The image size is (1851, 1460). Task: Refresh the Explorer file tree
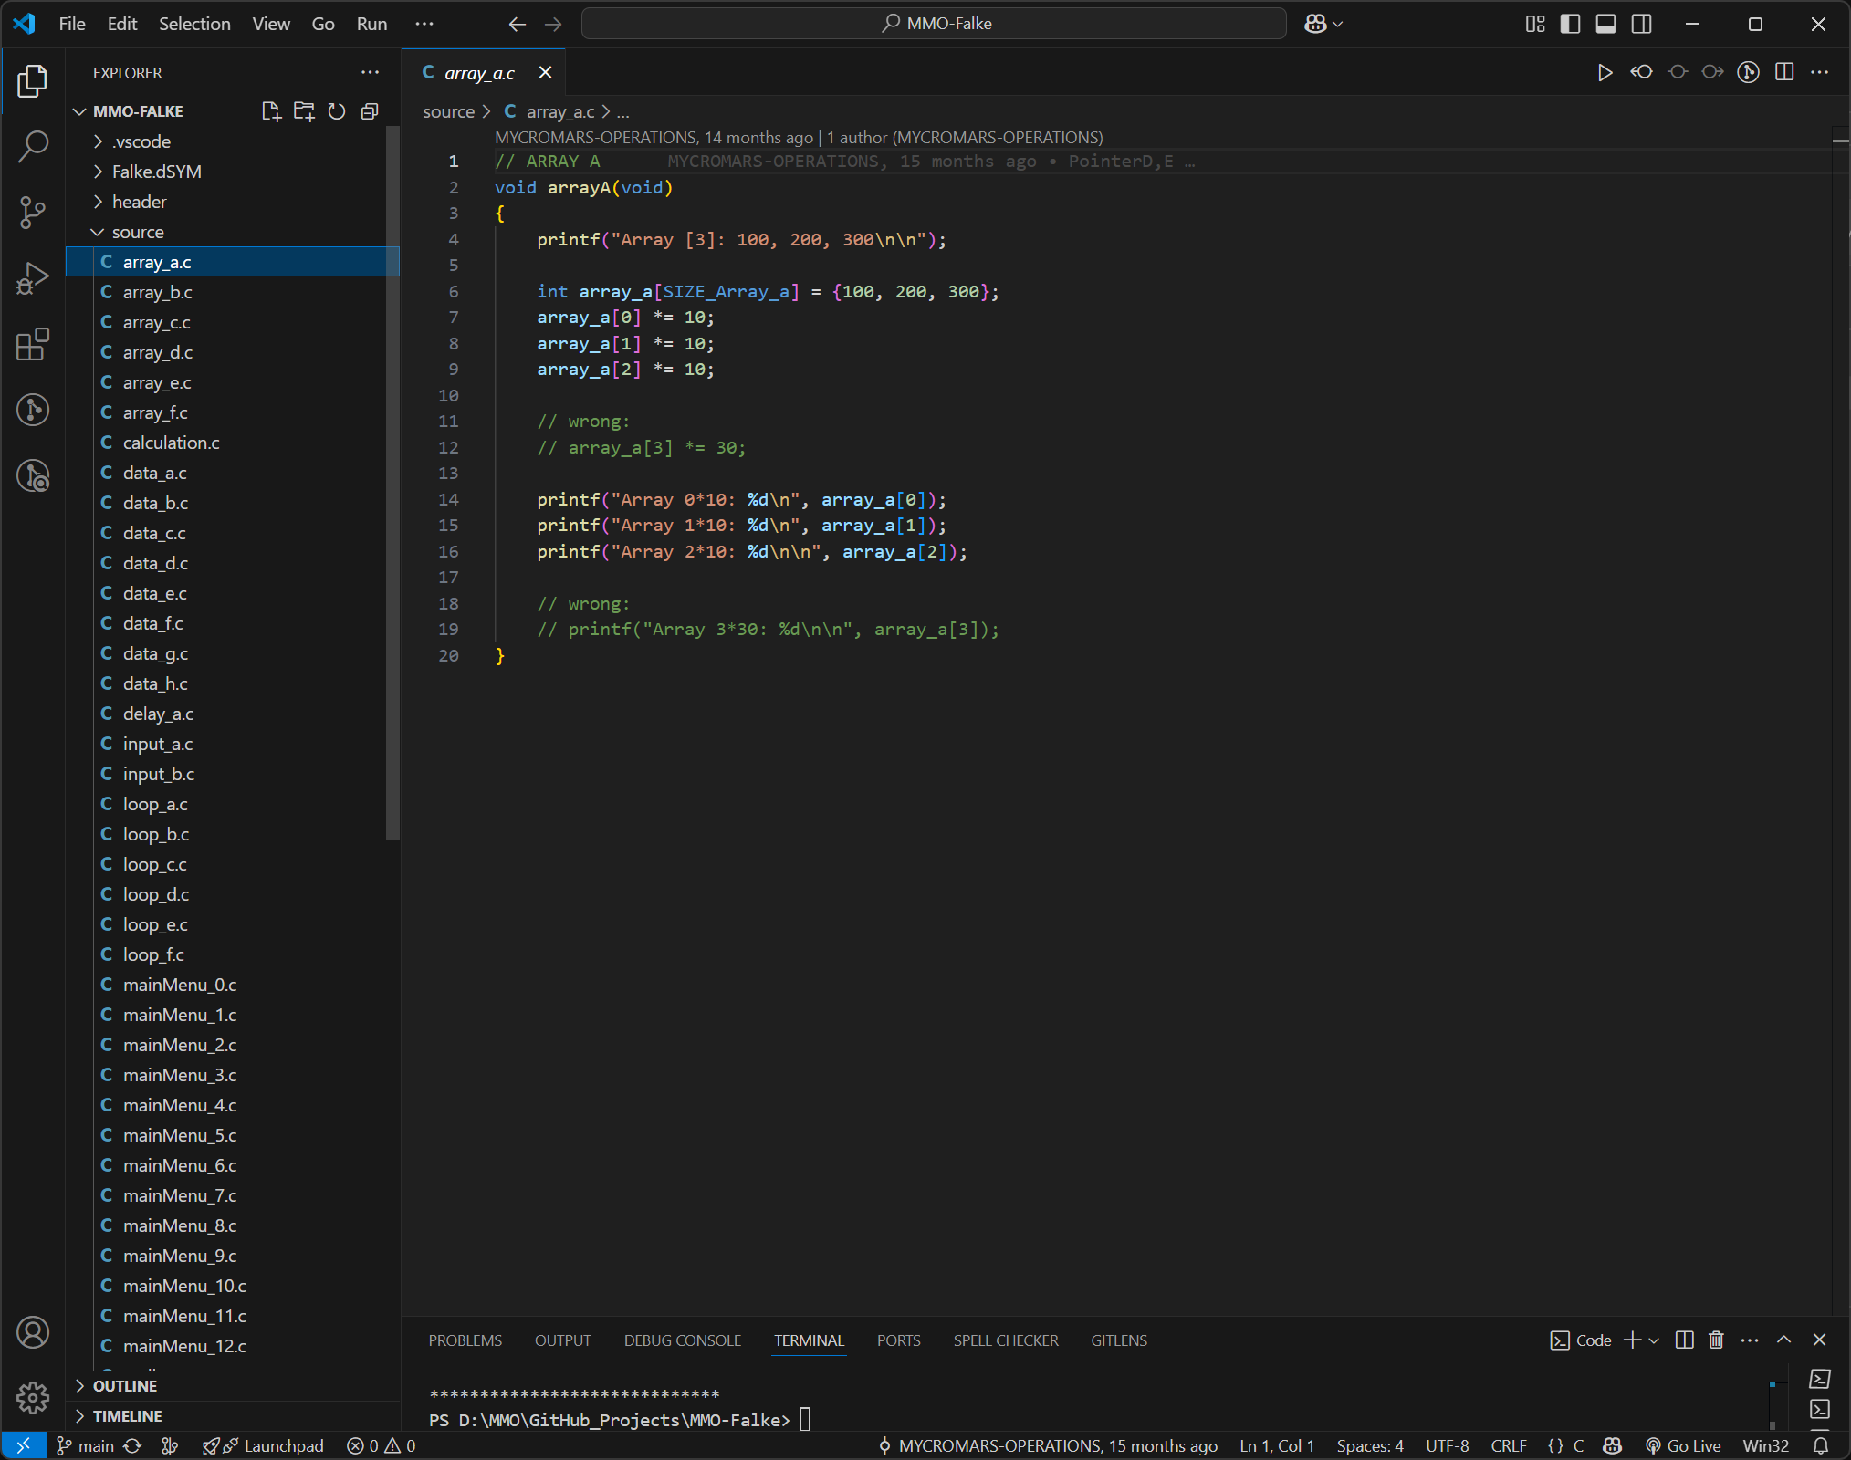tap(337, 111)
